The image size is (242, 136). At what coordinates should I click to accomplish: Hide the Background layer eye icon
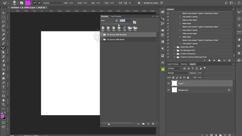click(169, 90)
